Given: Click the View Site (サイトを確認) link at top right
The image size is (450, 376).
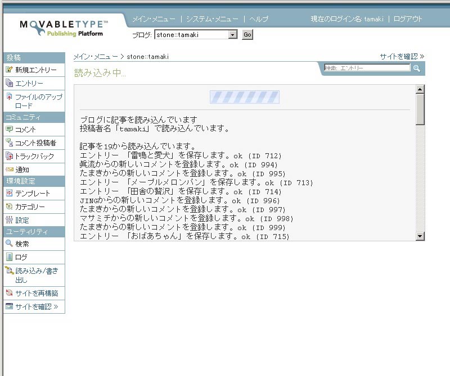Looking at the screenshot, I should coord(402,57).
